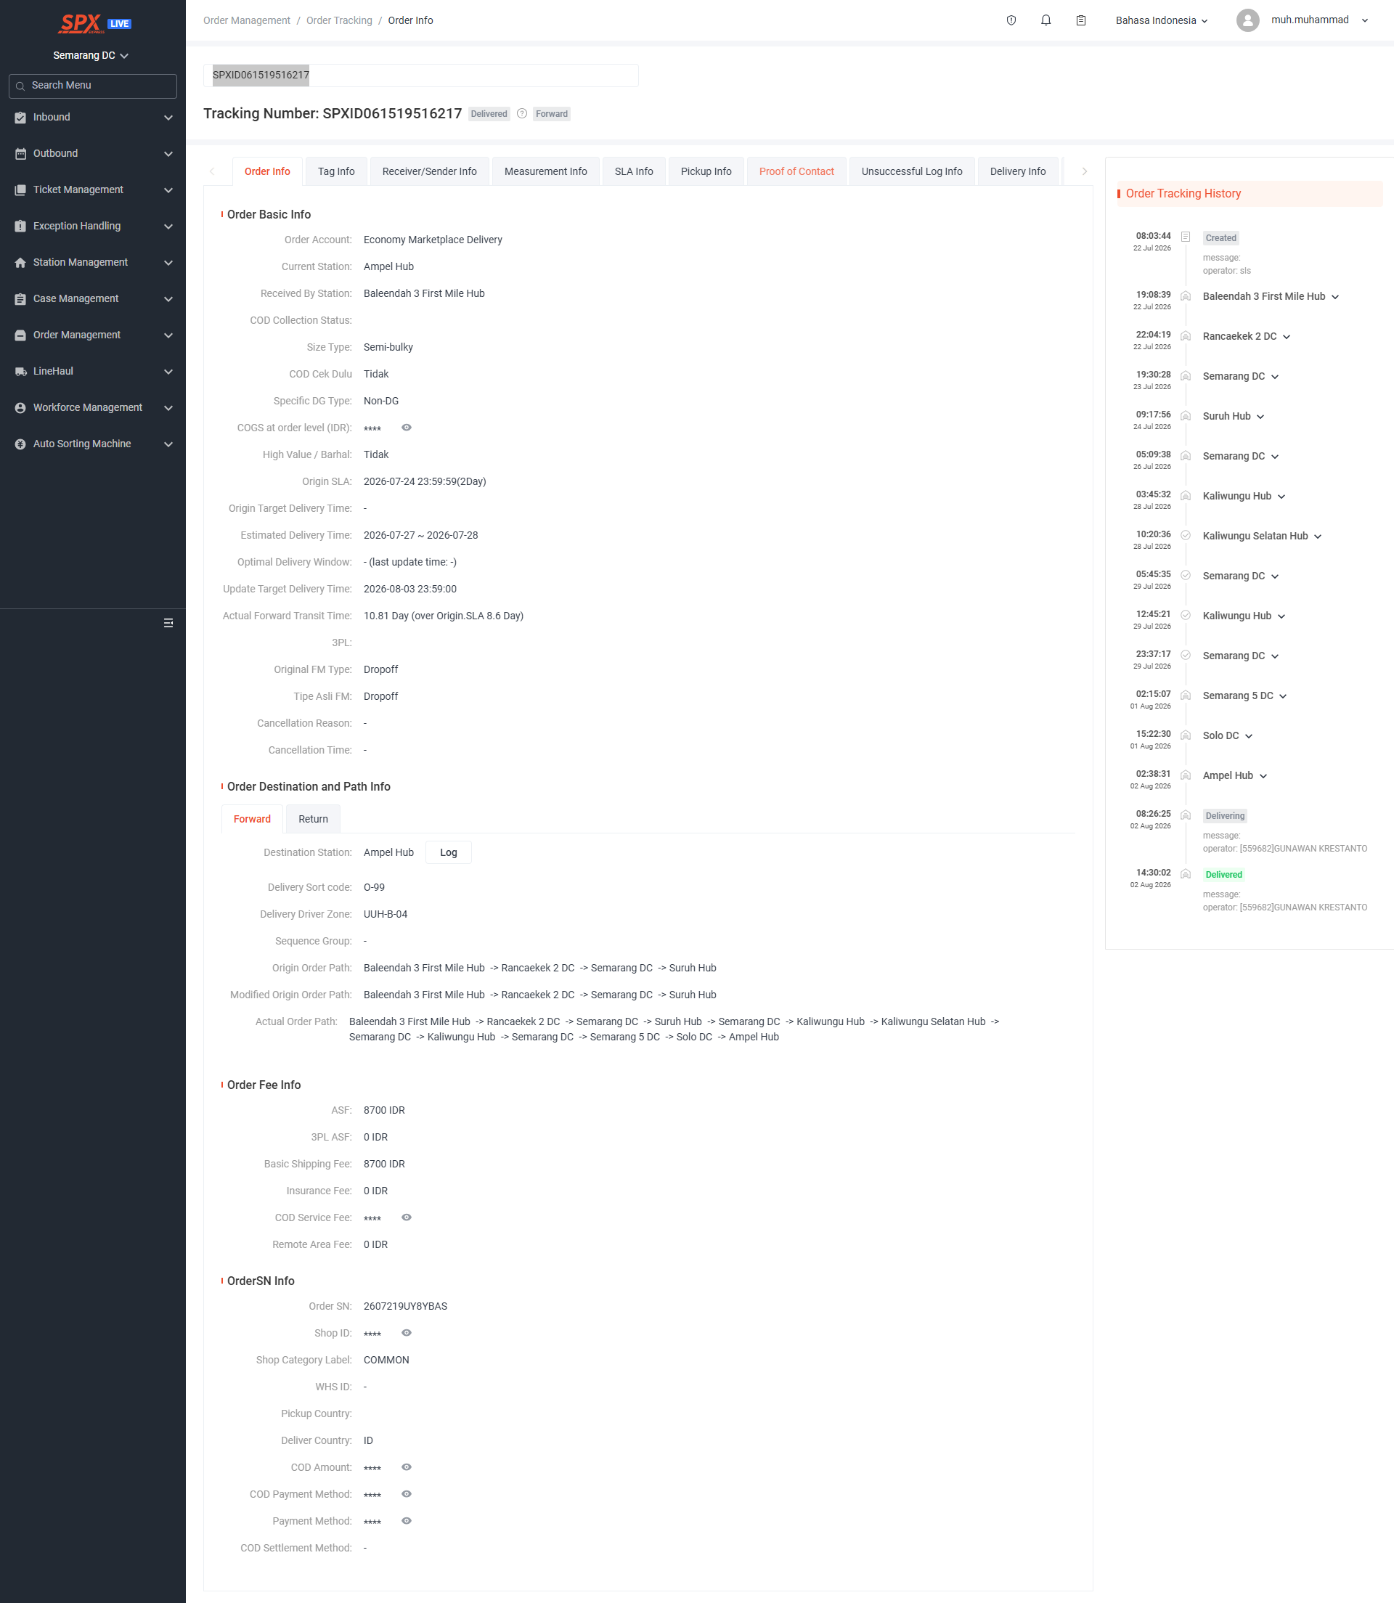Click the search magnifier icon in sidebar
This screenshot has width=1394, height=1603.
[20, 86]
